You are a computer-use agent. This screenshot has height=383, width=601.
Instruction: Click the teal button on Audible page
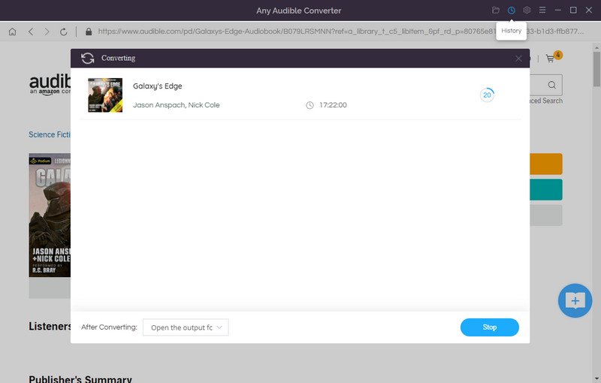546,189
